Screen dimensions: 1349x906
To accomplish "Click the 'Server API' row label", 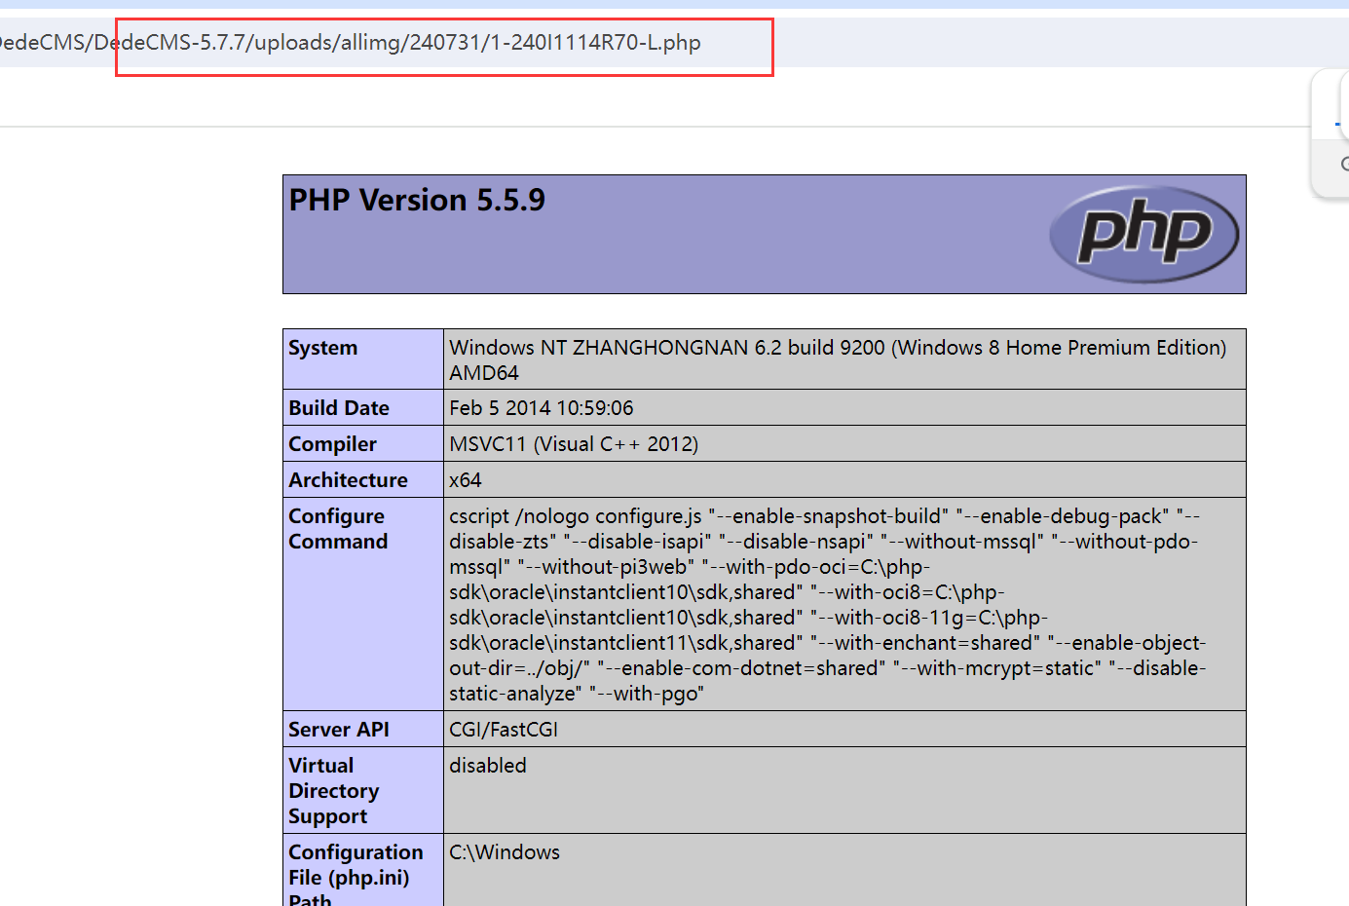I will 338,730.
